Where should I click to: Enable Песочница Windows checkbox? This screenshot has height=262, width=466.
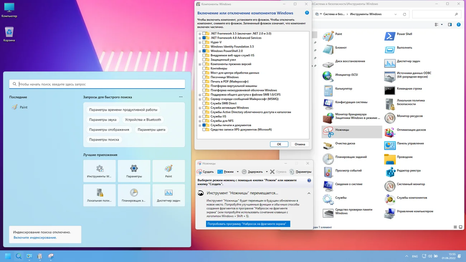click(x=204, y=77)
